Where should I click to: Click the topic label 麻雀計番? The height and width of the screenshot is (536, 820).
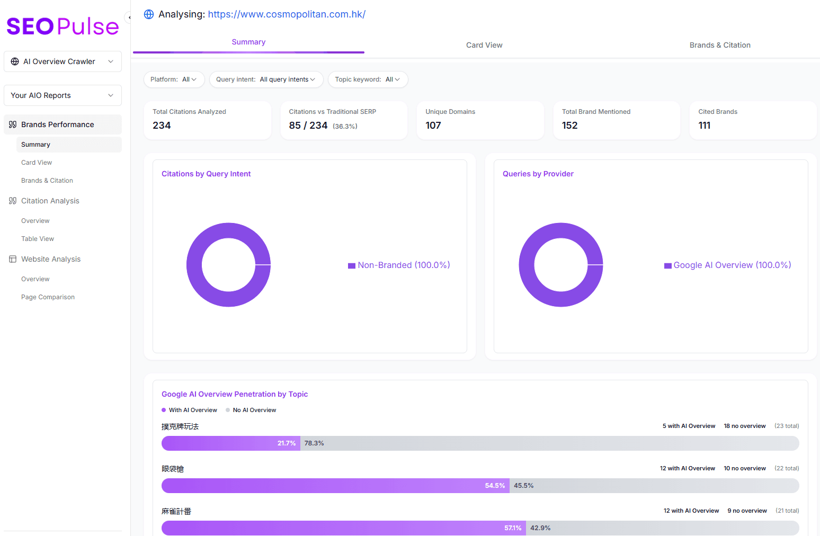tap(176, 511)
